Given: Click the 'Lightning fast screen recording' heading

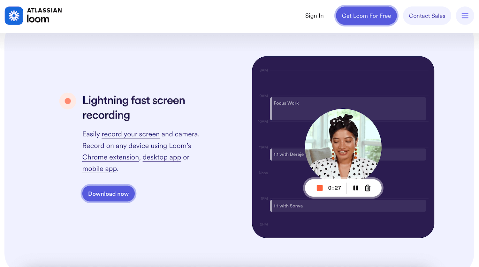Looking at the screenshot, I should [x=134, y=108].
